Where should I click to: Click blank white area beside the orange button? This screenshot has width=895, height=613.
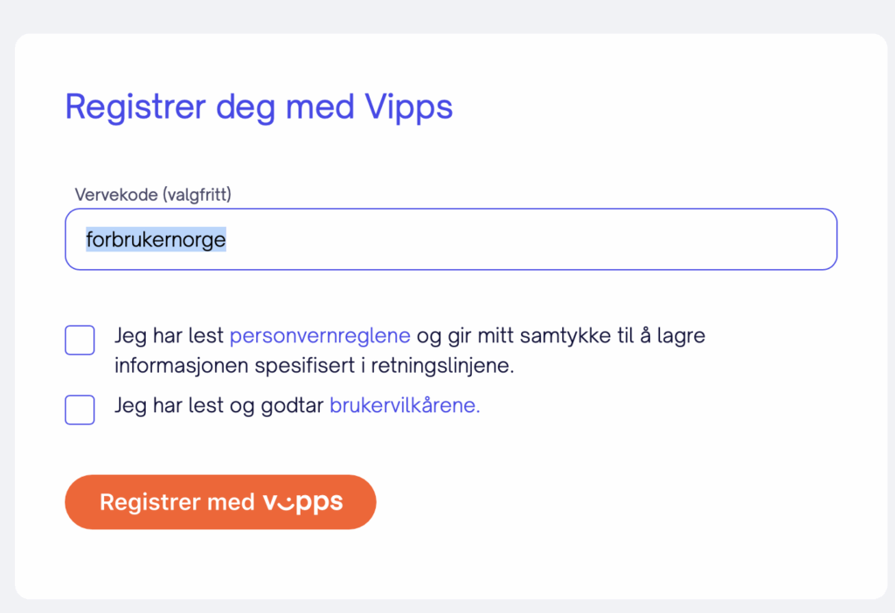(x=628, y=502)
